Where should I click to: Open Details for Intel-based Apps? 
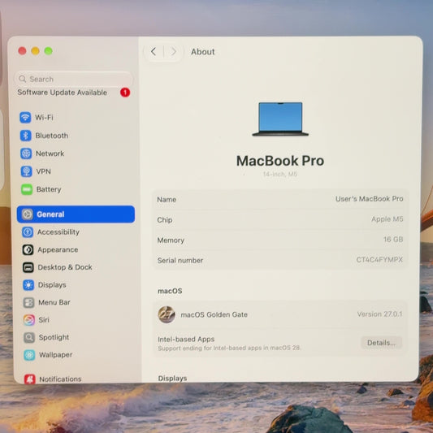click(381, 343)
